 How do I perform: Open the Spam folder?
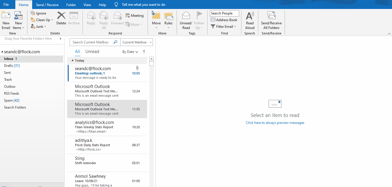[x=32, y=100]
